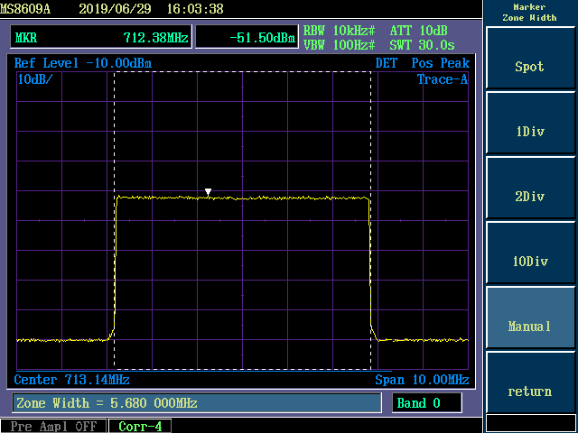Click the marker triangle on the trace

(208, 192)
